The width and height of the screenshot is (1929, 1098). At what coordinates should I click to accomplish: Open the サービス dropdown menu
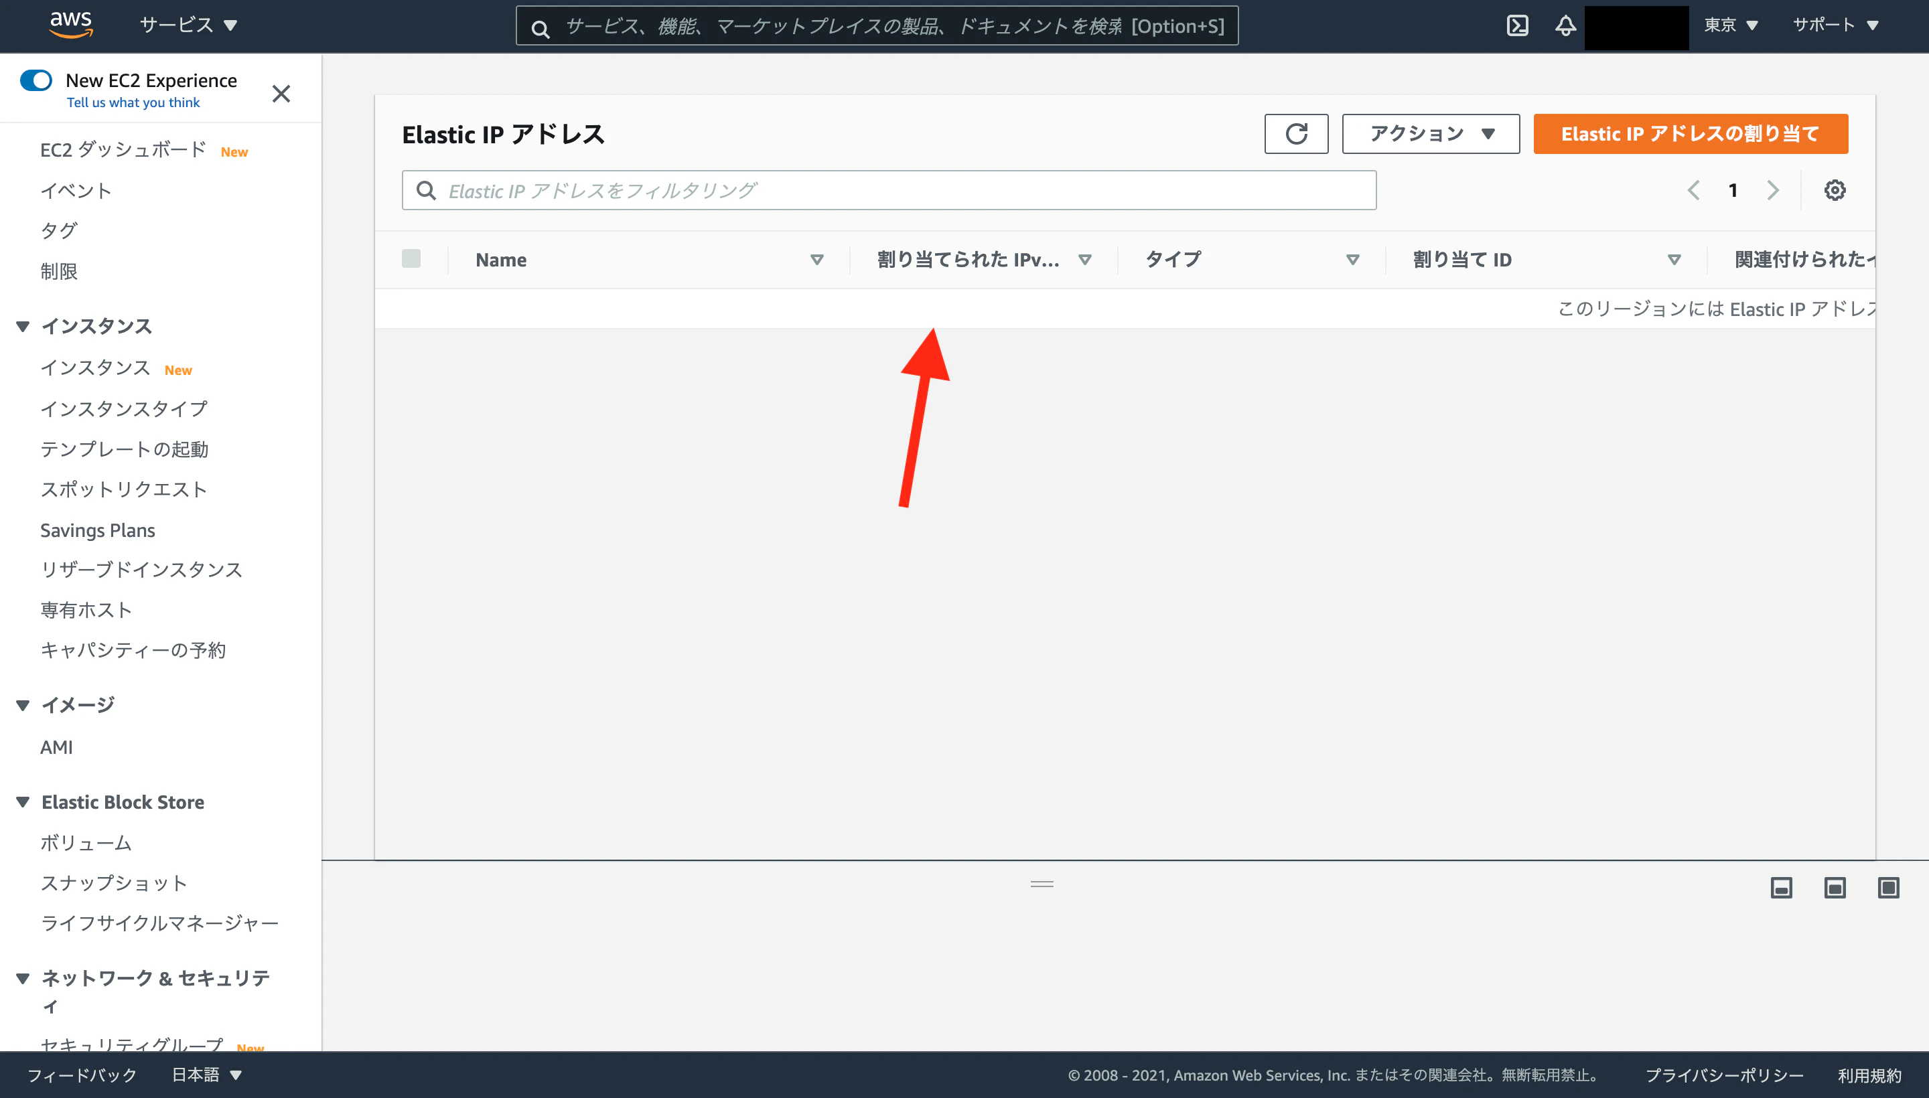click(189, 25)
